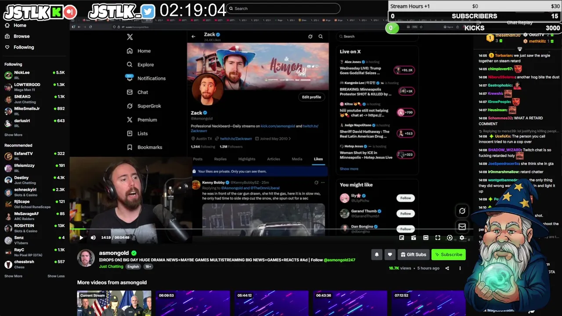Open Chat in the X sidebar
562x316 pixels.
coord(137,92)
